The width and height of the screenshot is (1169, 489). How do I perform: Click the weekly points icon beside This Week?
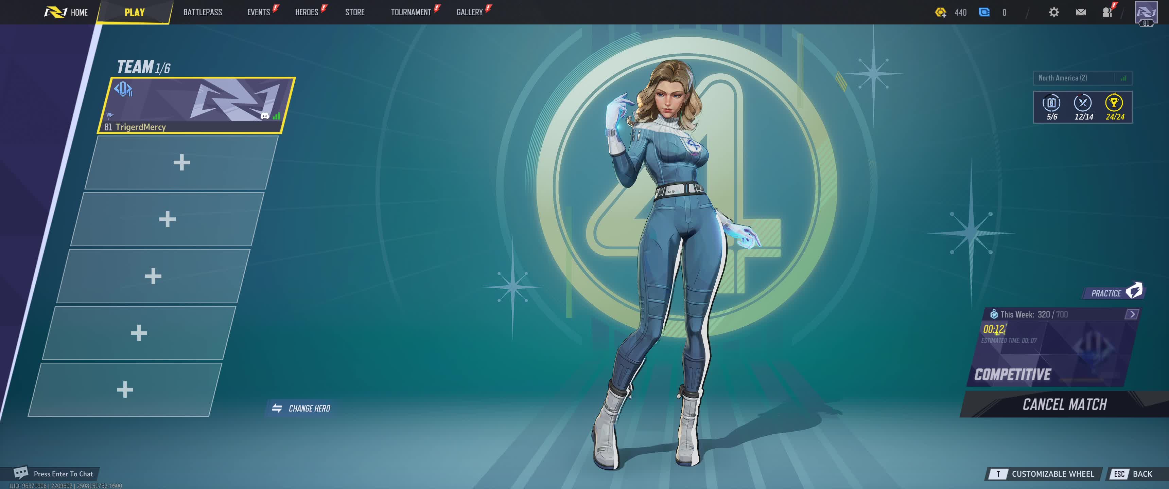[994, 314]
